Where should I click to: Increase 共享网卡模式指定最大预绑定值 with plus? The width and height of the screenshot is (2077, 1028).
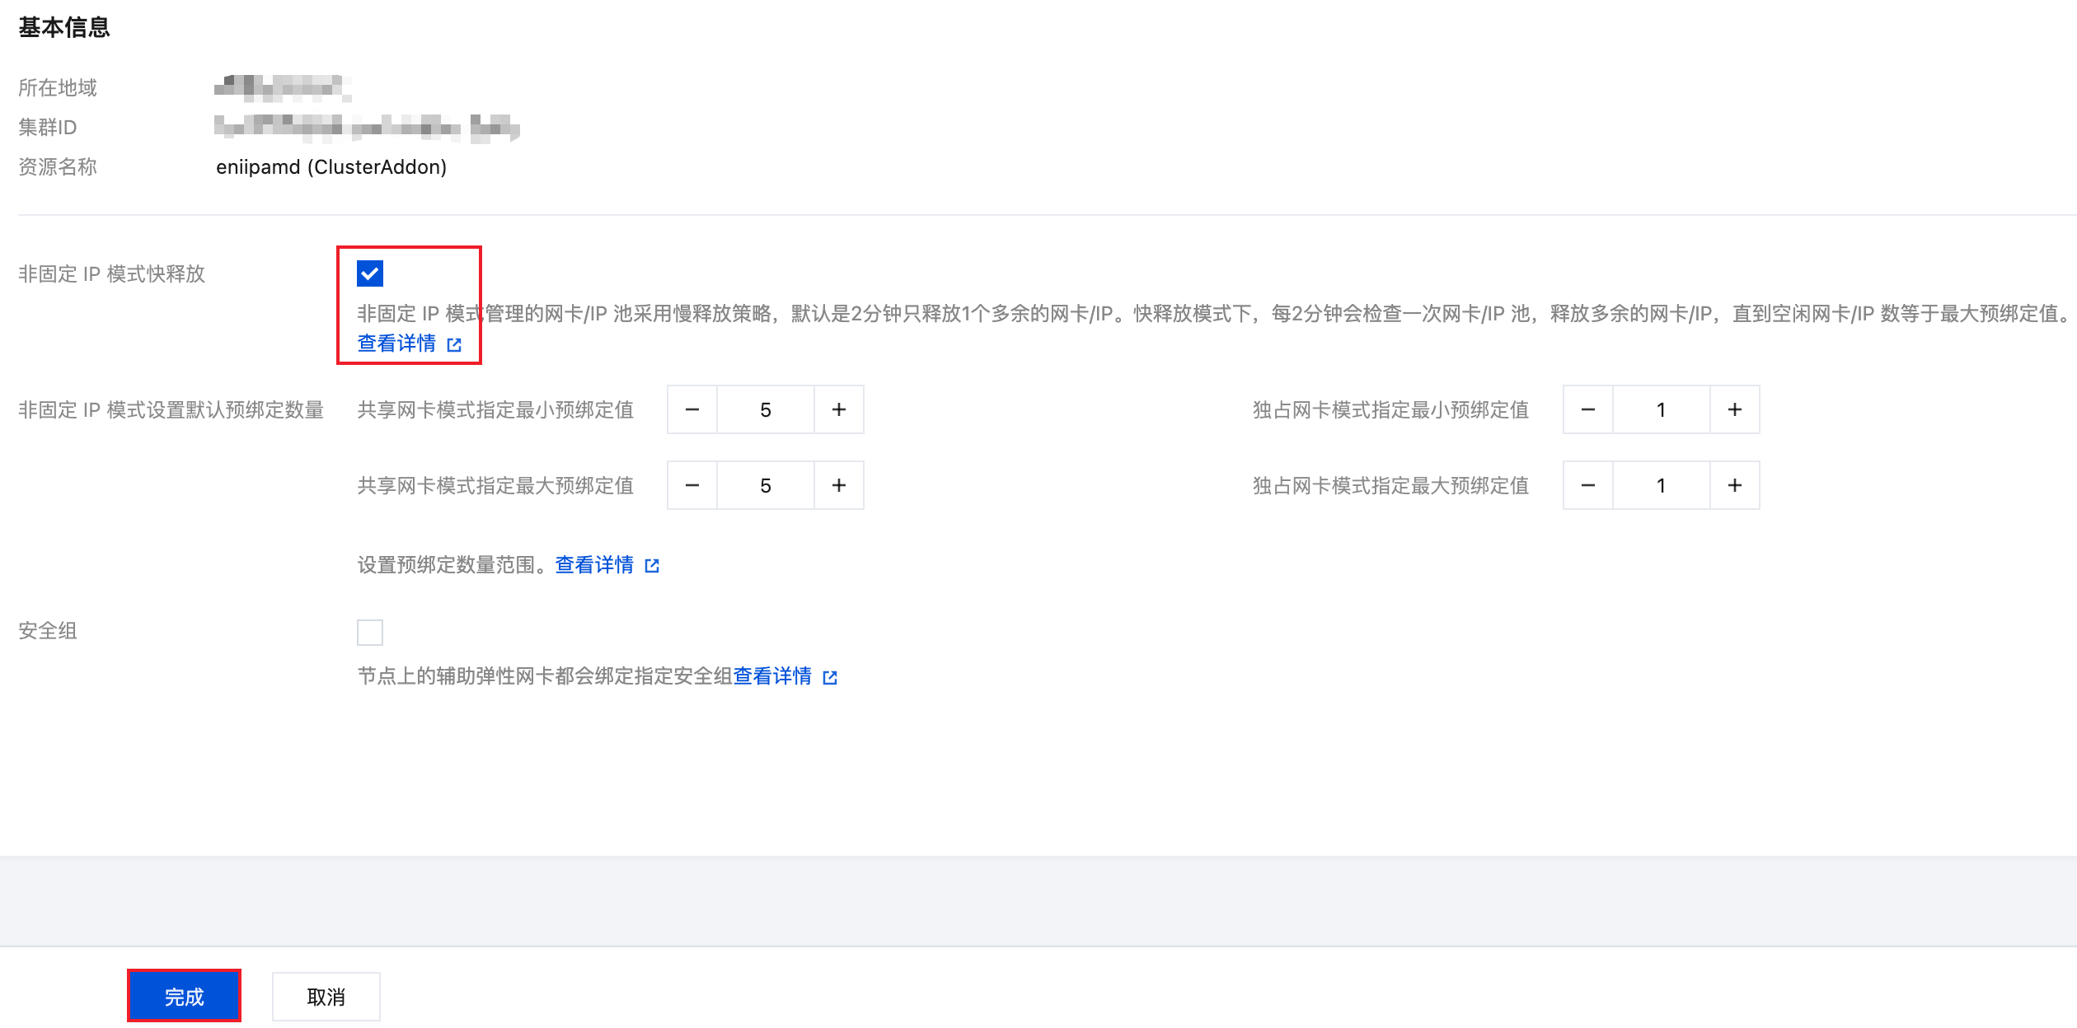[839, 485]
